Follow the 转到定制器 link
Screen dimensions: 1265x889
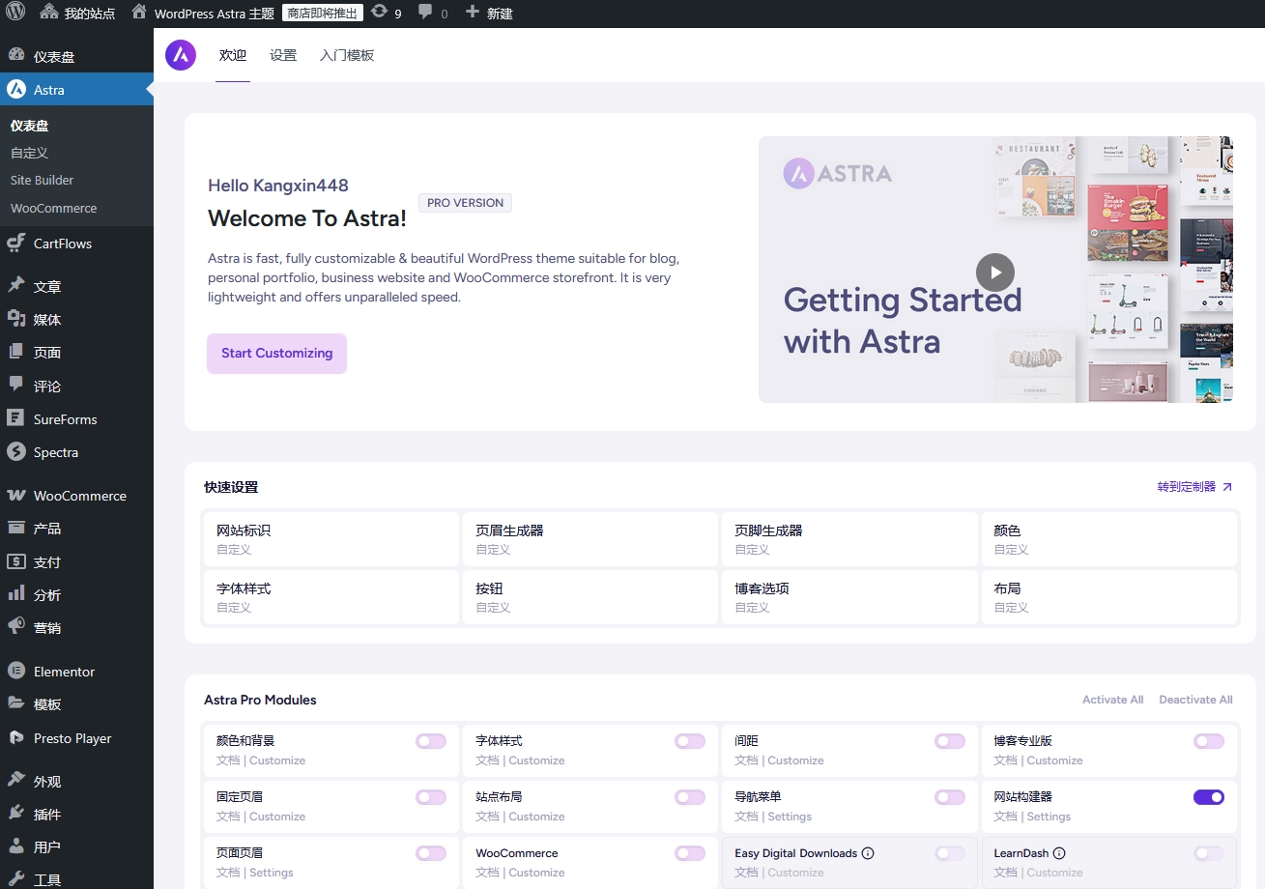(x=1194, y=487)
